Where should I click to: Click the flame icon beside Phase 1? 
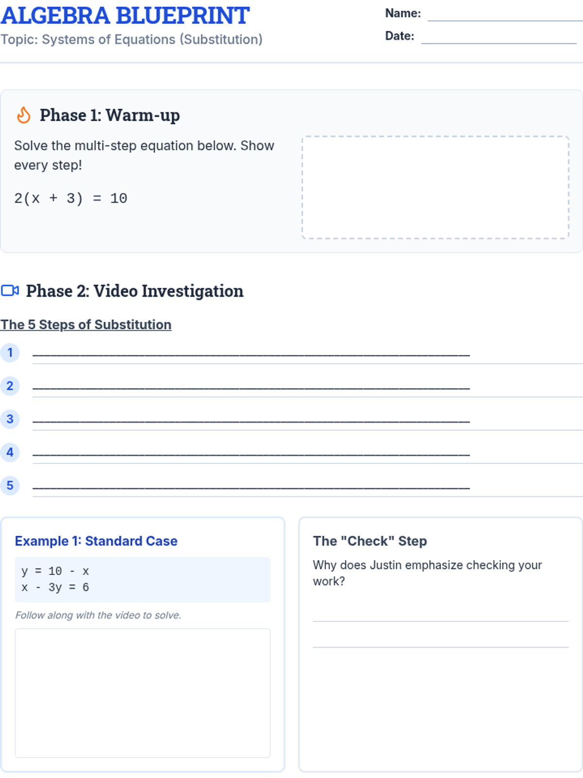23,115
